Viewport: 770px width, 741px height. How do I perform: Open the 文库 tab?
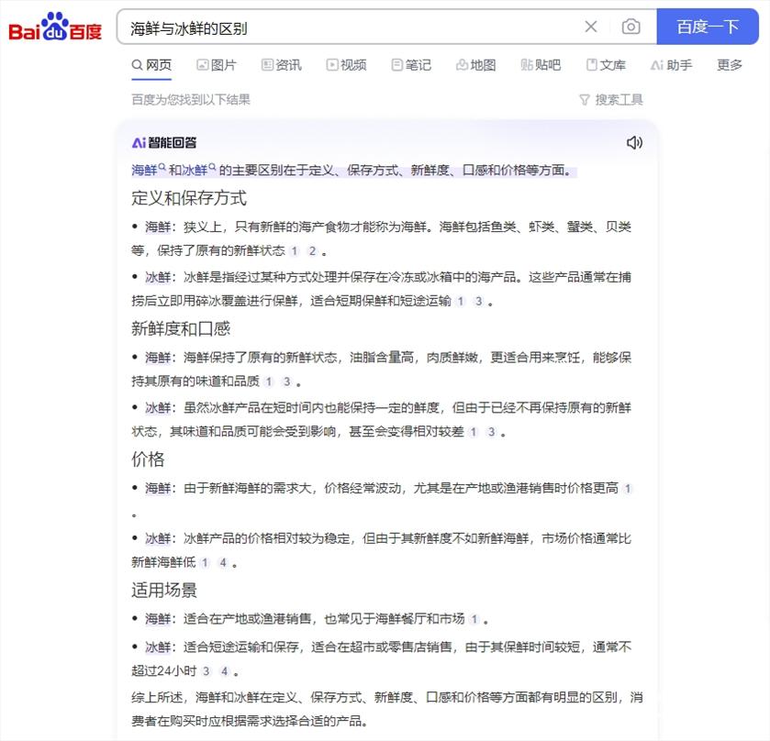(x=606, y=65)
